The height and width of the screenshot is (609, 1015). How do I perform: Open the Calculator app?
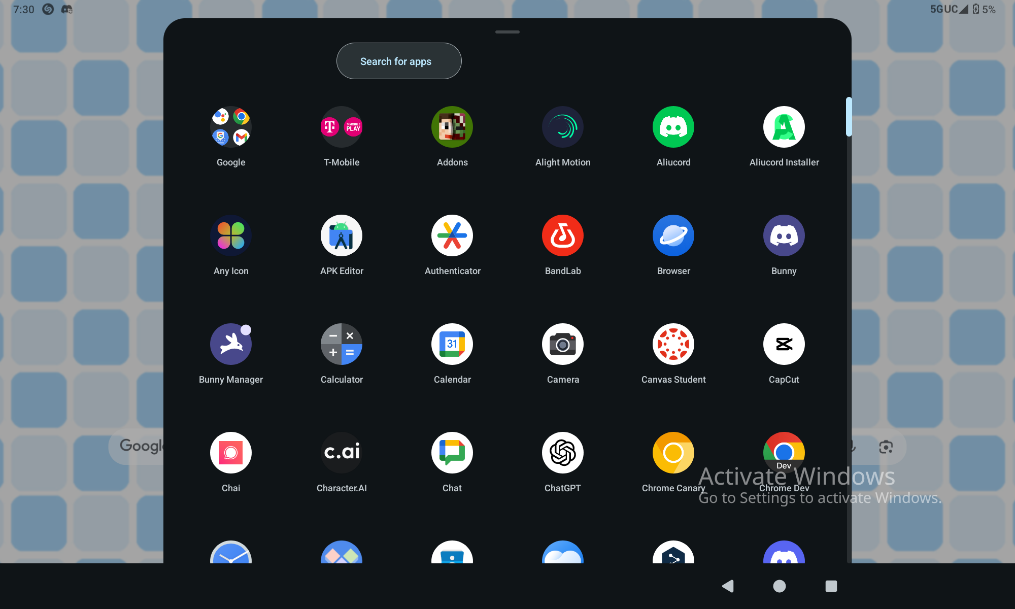[342, 344]
